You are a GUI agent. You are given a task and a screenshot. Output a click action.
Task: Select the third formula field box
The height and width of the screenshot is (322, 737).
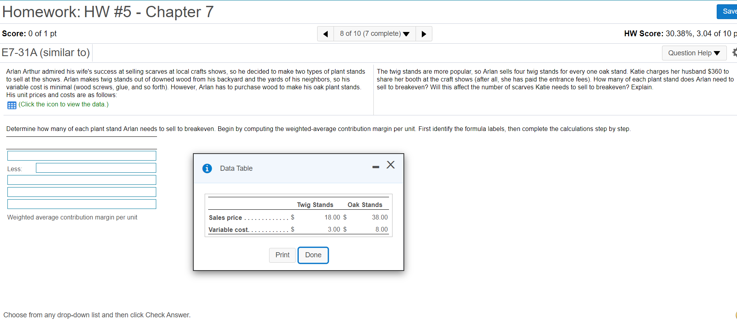pos(82,180)
